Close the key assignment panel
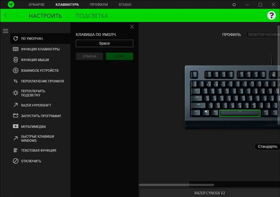The image size is (280, 197). (x=132, y=27)
